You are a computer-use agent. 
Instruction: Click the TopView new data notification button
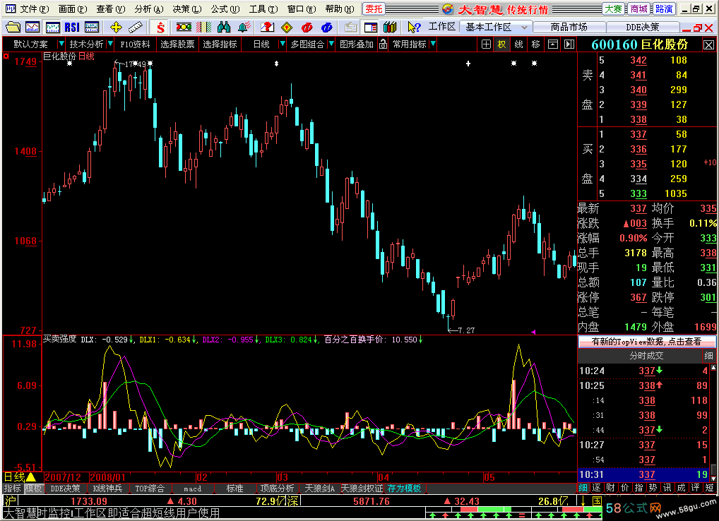(646, 342)
